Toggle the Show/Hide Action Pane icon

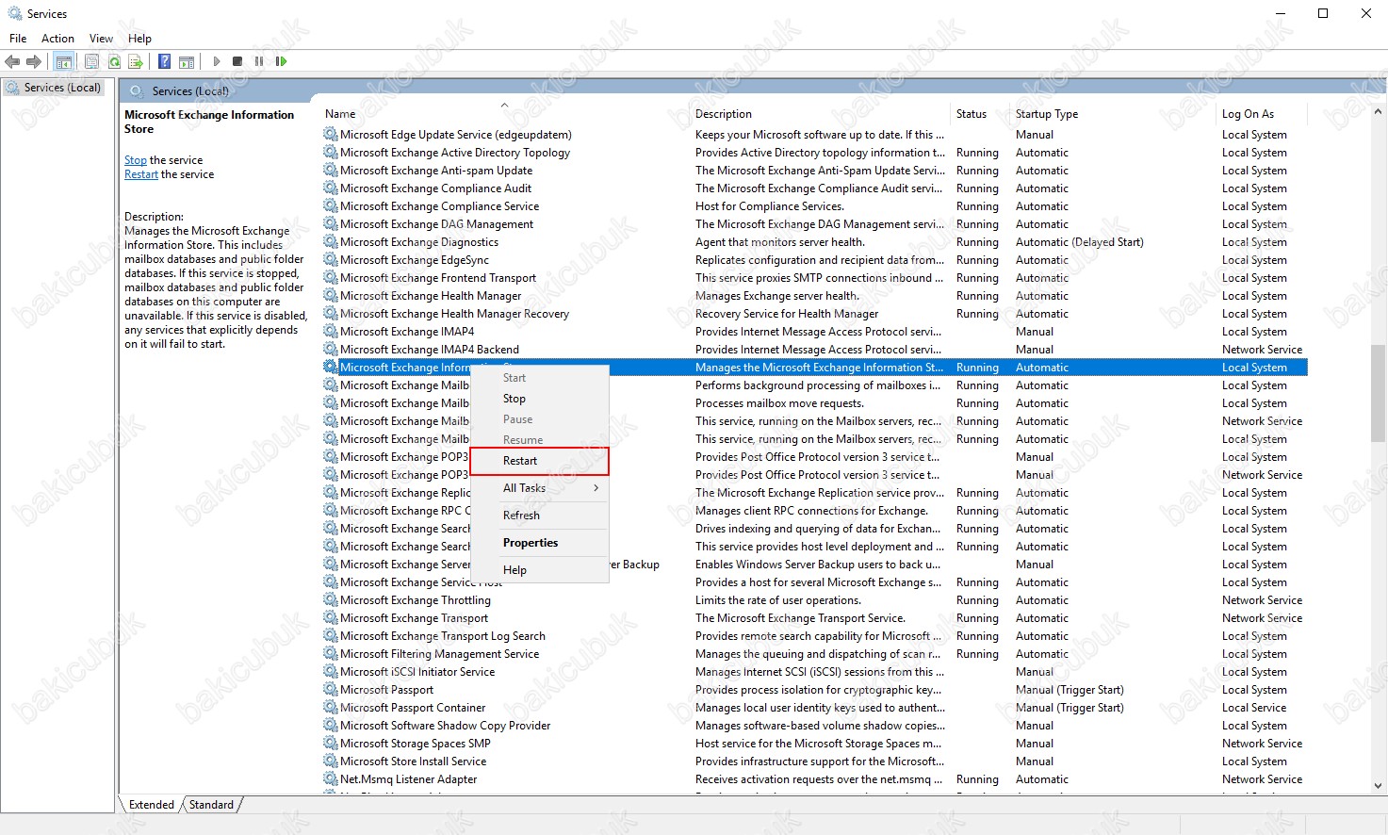click(187, 61)
